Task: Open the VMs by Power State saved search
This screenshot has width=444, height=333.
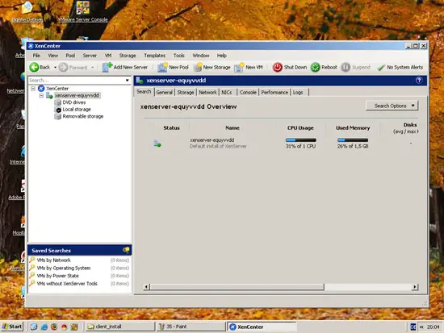Action: [x=58, y=276]
